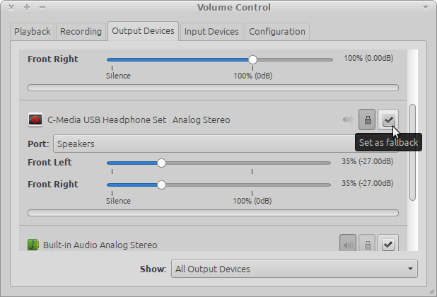Click the Built-in Audio green sound card icon
The image size is (437, 297).
(33, 245)
